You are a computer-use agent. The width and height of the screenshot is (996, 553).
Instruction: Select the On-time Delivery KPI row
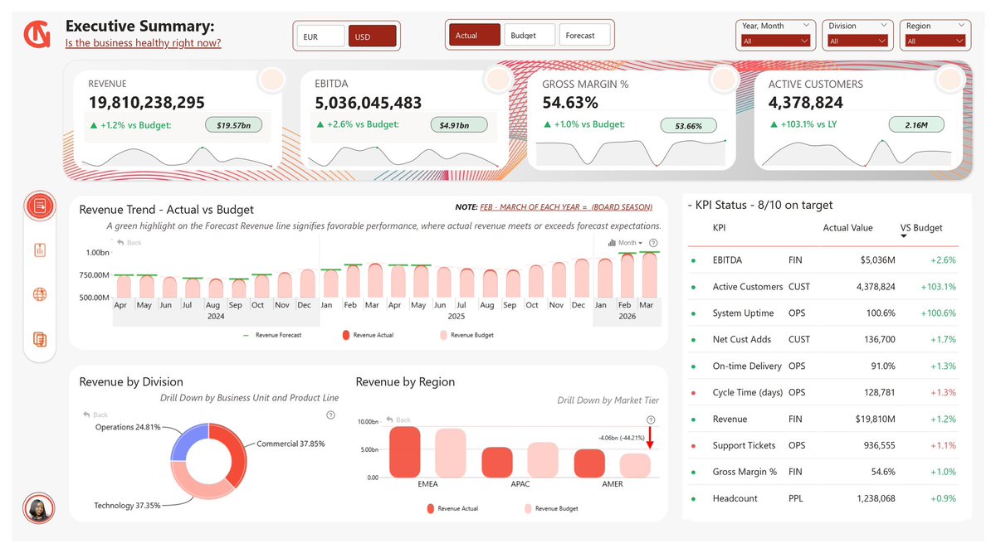823,366
